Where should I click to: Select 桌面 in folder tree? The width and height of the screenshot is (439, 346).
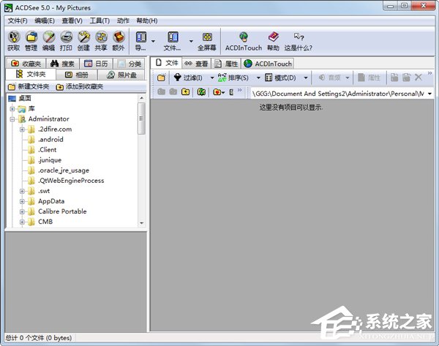click(25, 98)
